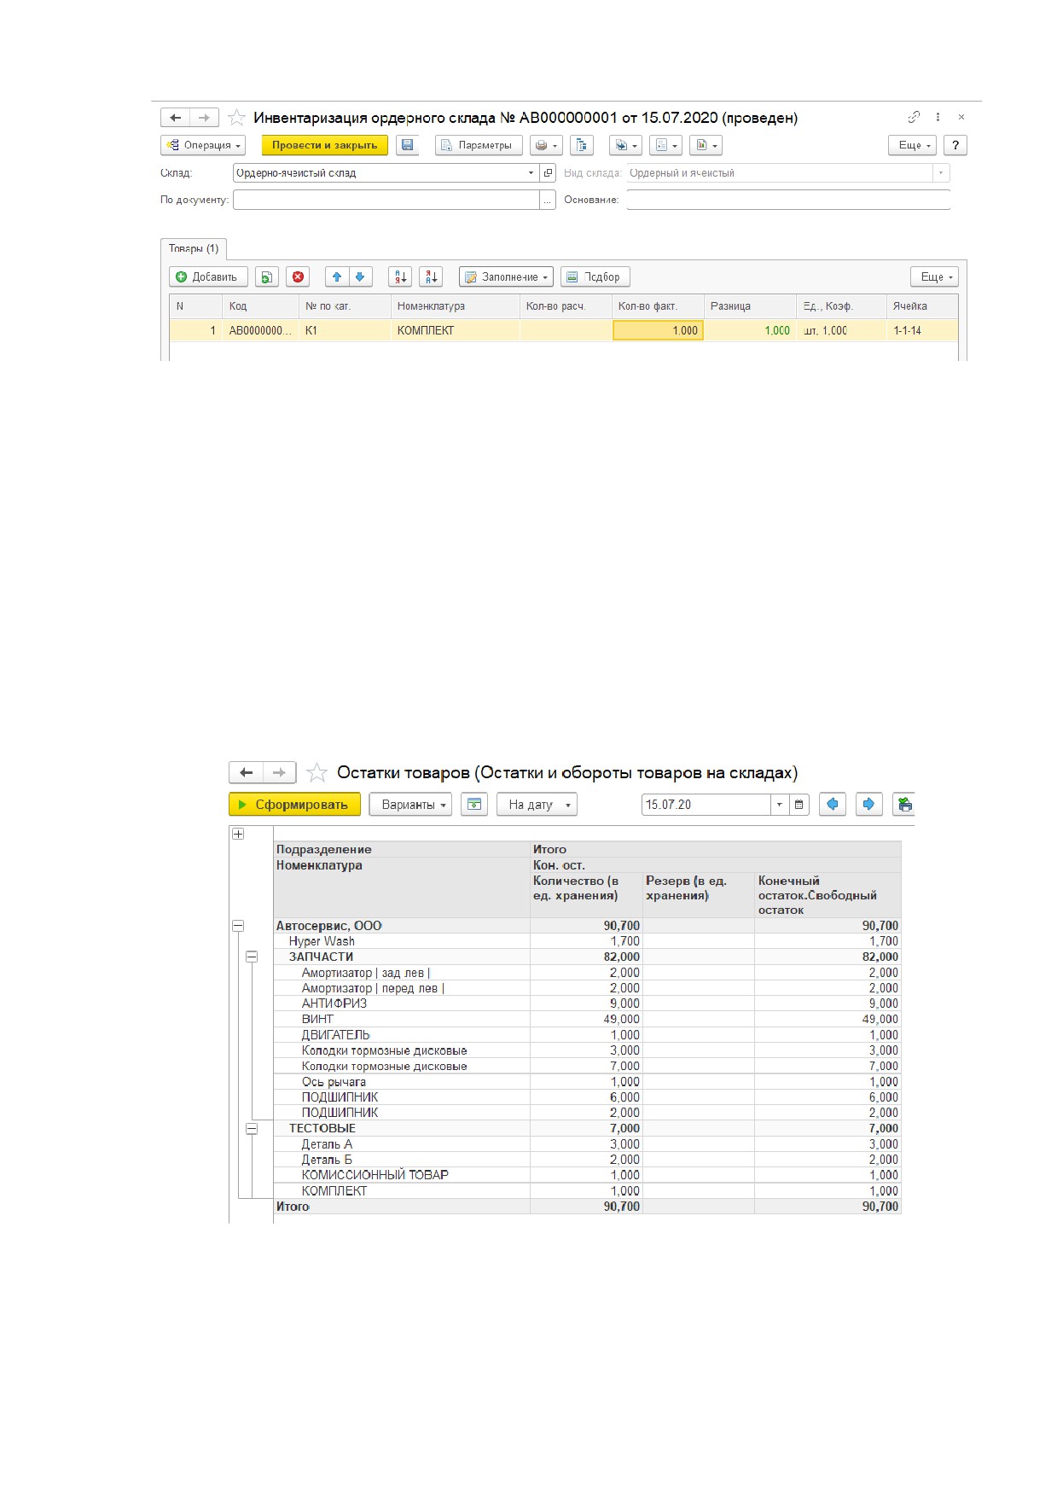The image size is (1057, 1495).
Task: Add Инвентаризация document to favorites star
Action: [236, 118]
